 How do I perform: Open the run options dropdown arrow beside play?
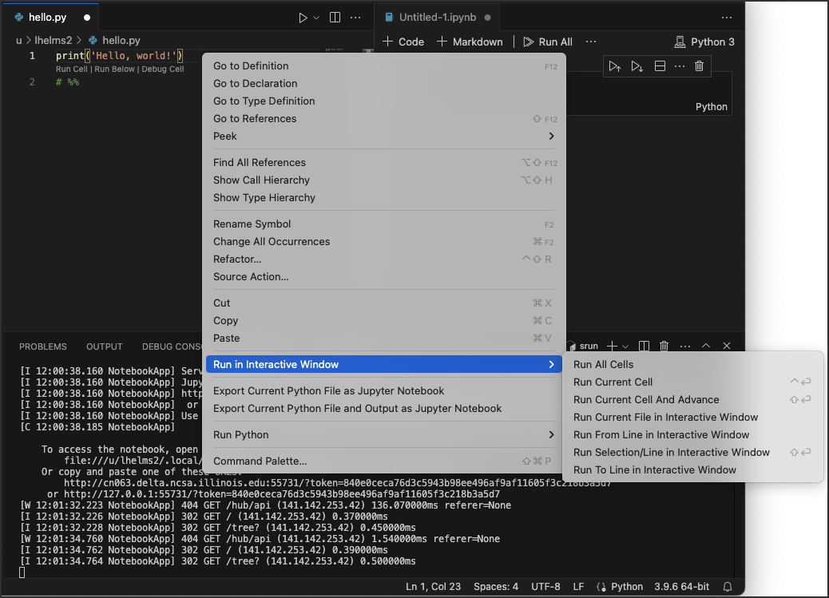coord(316,17)
